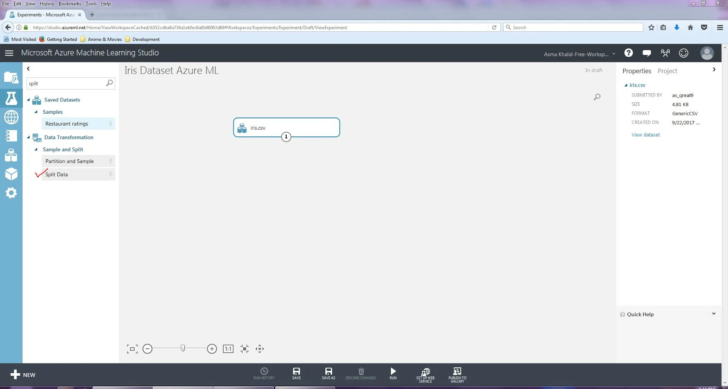Switch to the Project tab
Image resolution: width=728 pixels, height=389 pixels.
pos(667,71)
